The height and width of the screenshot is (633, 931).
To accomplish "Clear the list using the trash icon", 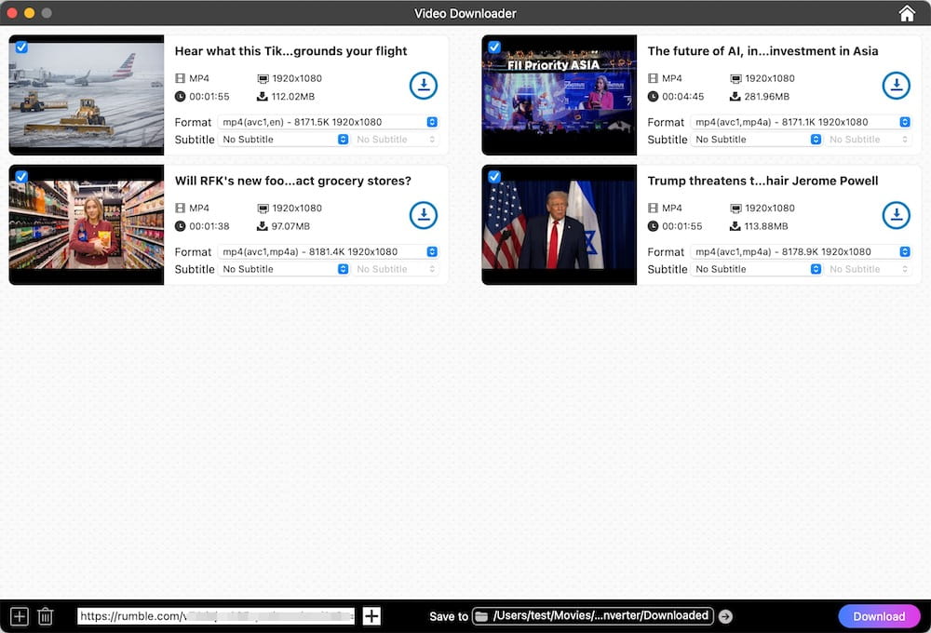I will (45, 615).
